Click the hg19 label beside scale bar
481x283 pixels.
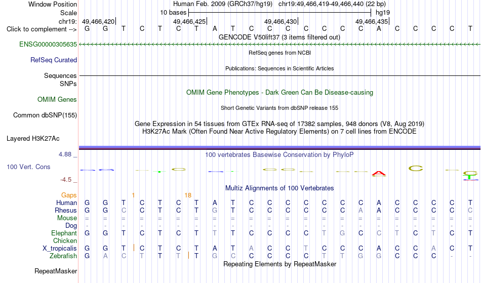tap(383, 13)
